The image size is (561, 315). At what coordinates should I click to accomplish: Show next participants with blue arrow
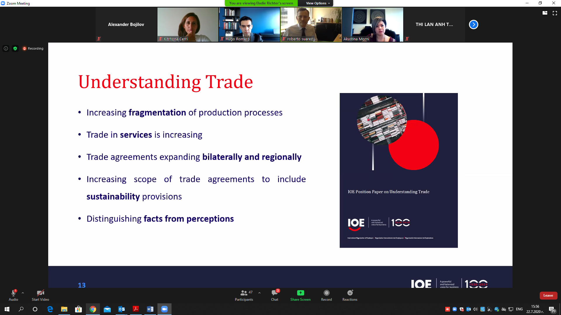tap(473, 24)
